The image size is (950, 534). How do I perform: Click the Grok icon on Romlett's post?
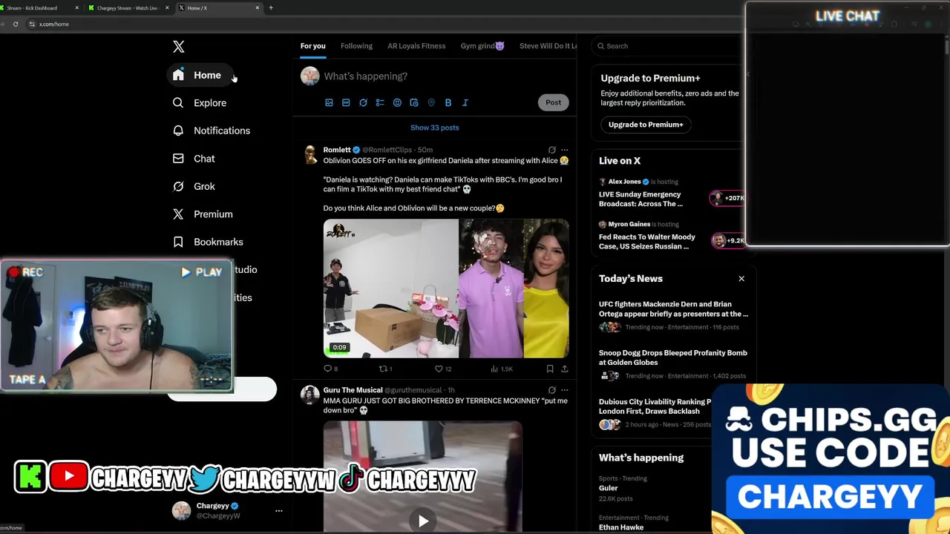[551, 150]
